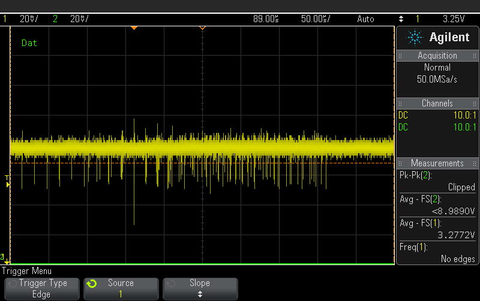Click the green DC coupling label

coord(403,127)
